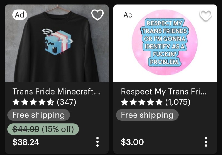Screen dimensions: 222x155
Task: Click the $38.24 sale price
Action: tap(26, 142)
